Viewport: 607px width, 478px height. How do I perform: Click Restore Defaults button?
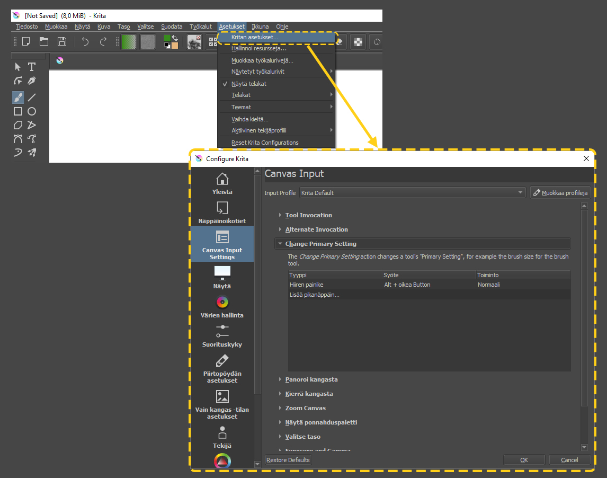[288, 460]
